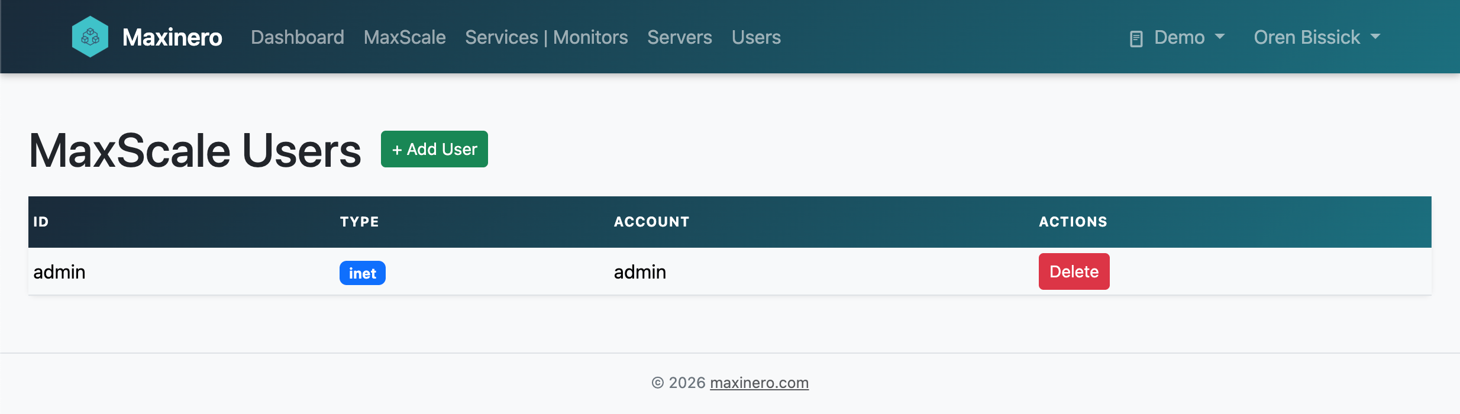Click the Maxinero hexagon logo icon
This screenshot has height=414, width=1460.
pyautogui.click(x=90, y=37)
